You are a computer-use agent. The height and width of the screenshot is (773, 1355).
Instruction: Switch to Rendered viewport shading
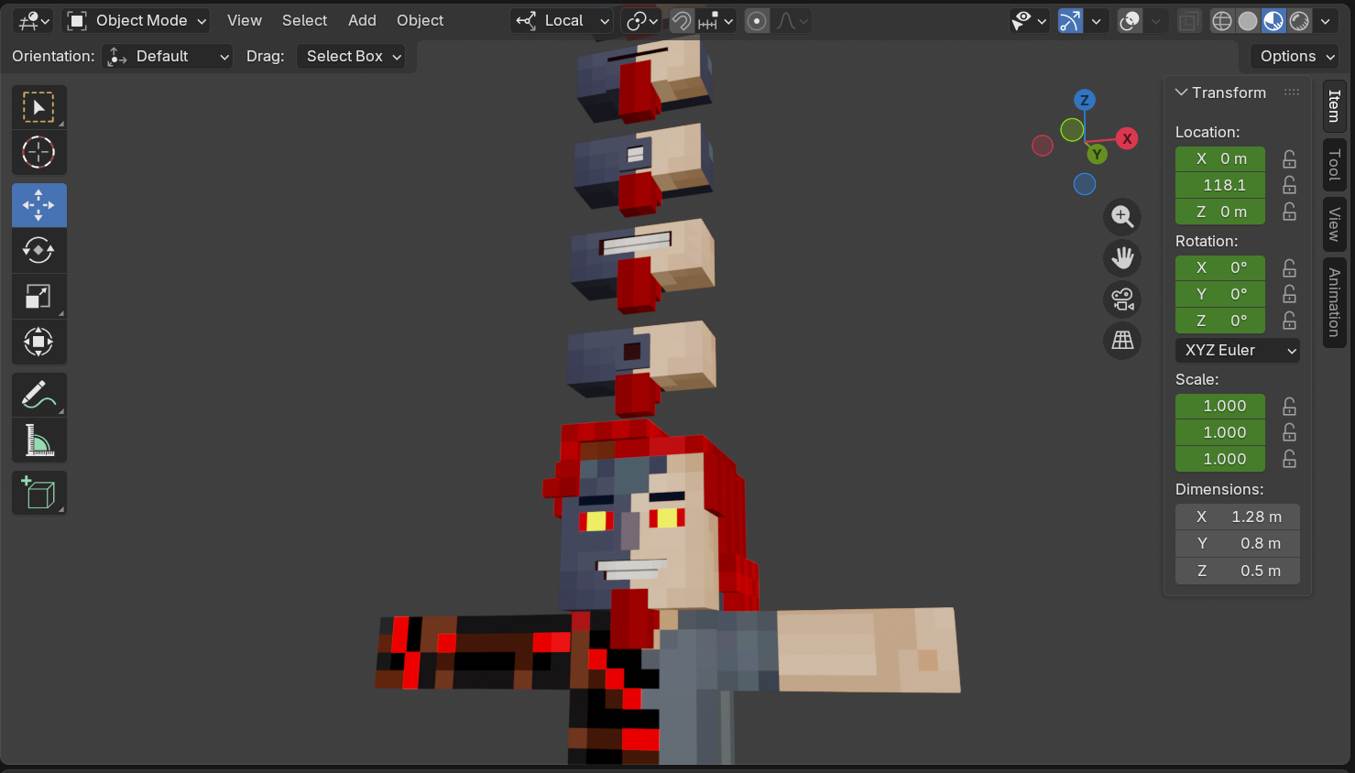(1299, 21)
